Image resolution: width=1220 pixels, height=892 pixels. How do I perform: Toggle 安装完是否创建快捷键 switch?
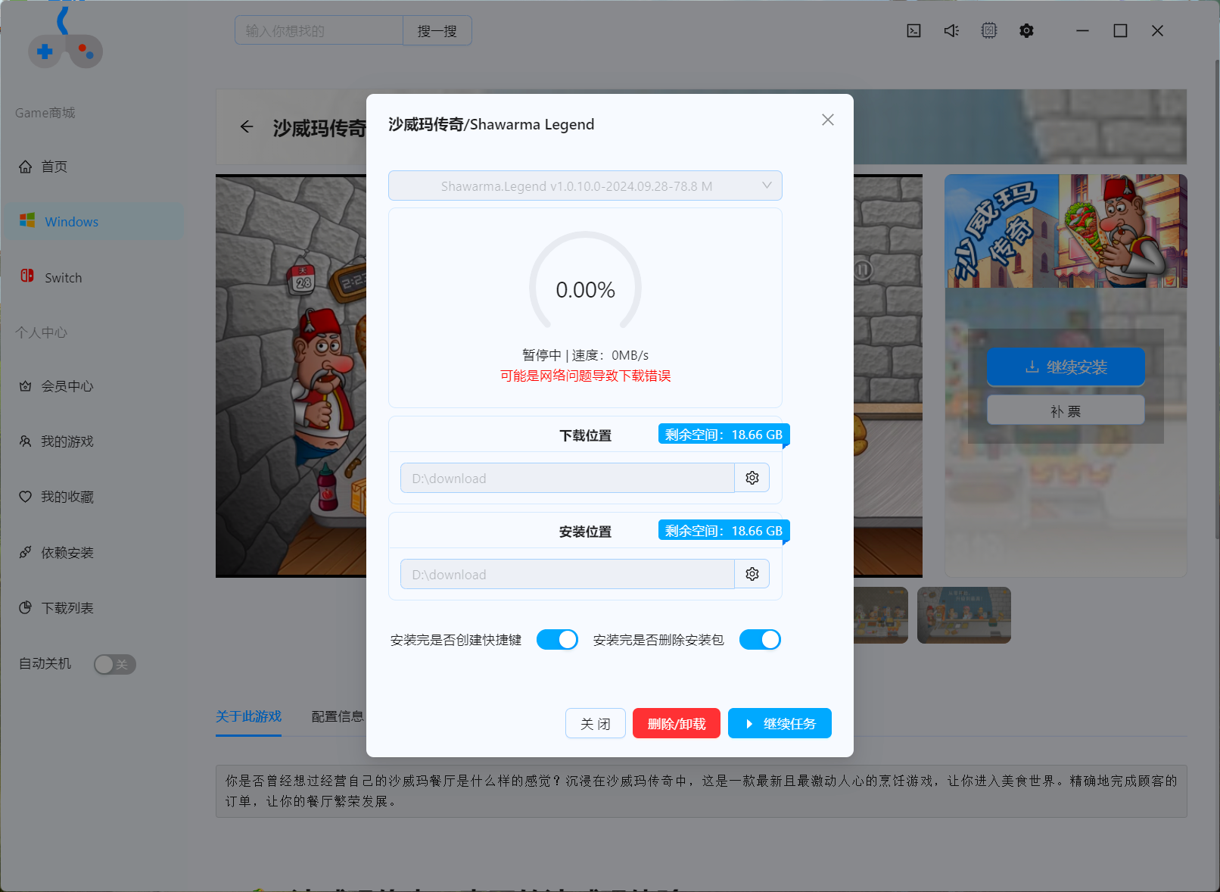point(557,640)
